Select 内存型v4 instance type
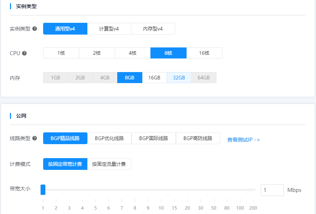Image resolution: width=316 pixels, height=214 pixels. [153, 29]
